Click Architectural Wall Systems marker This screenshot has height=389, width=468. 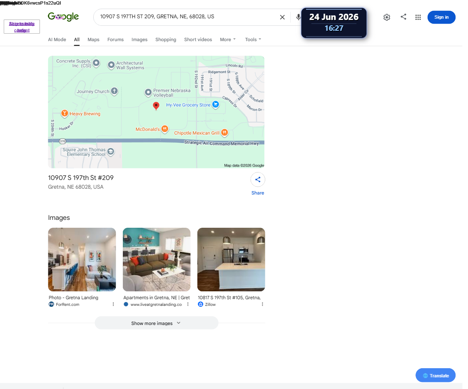[x=111, y=65]
